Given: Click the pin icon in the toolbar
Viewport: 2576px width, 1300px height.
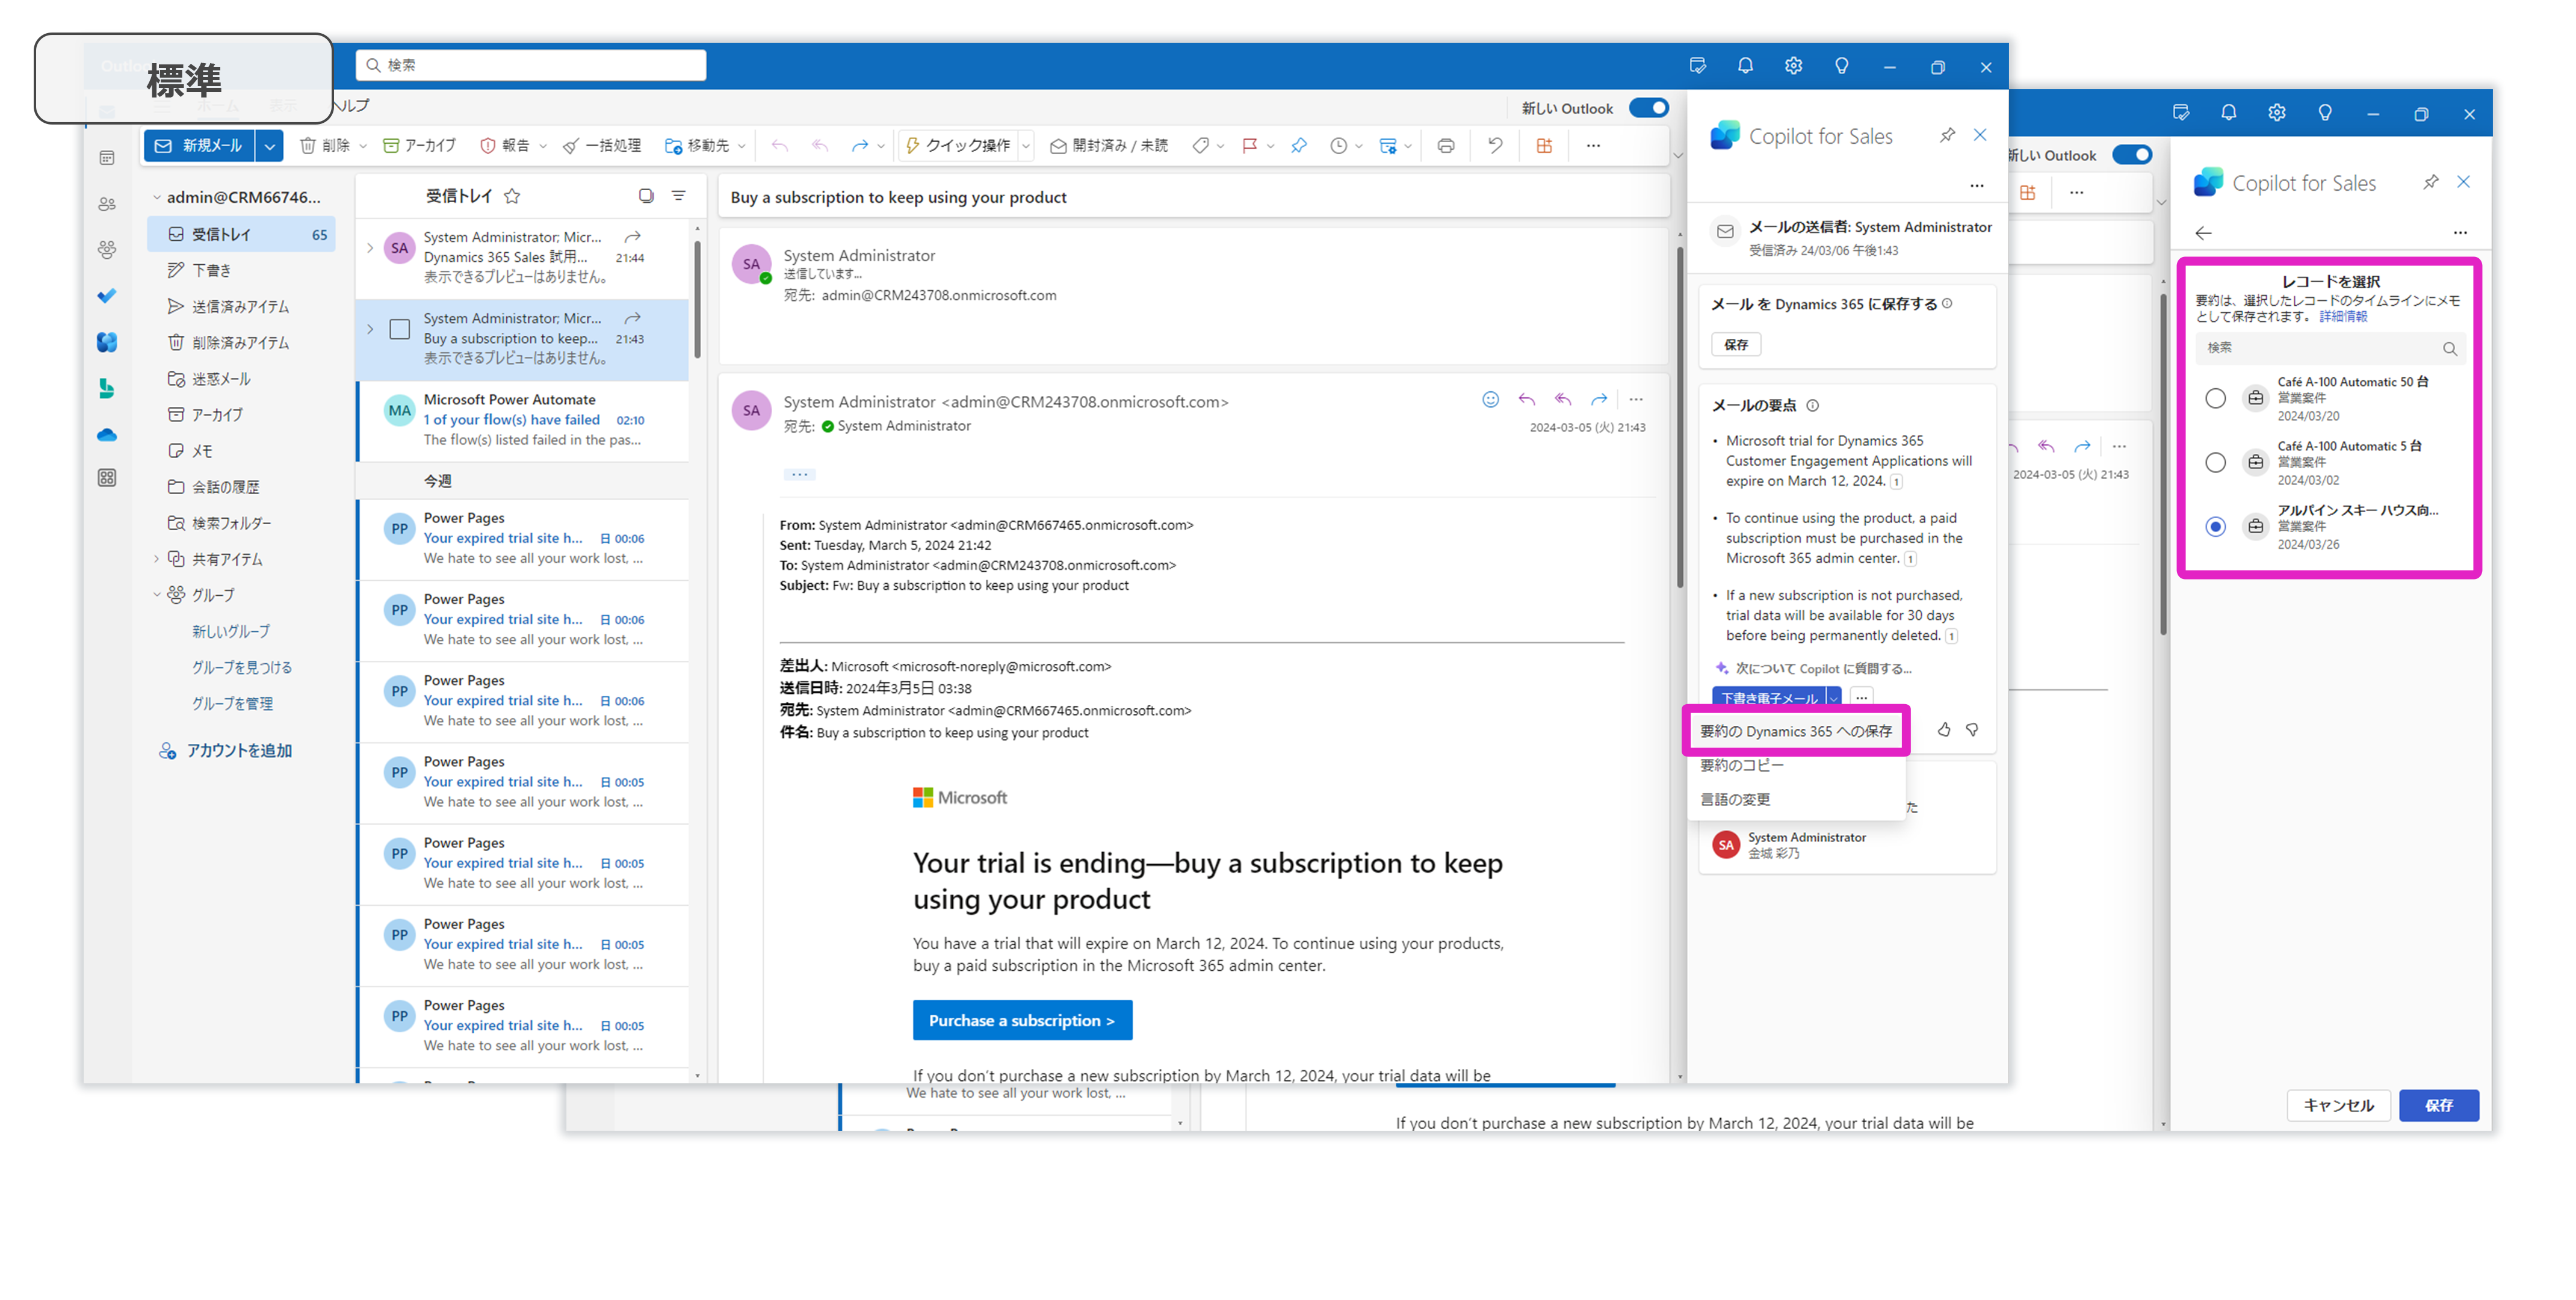Looking at the screenshot, I should tap(1298, 146).
